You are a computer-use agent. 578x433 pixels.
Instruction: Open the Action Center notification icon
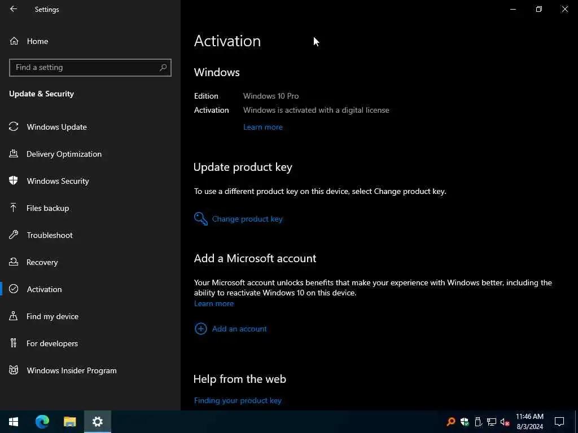(559, 422)
